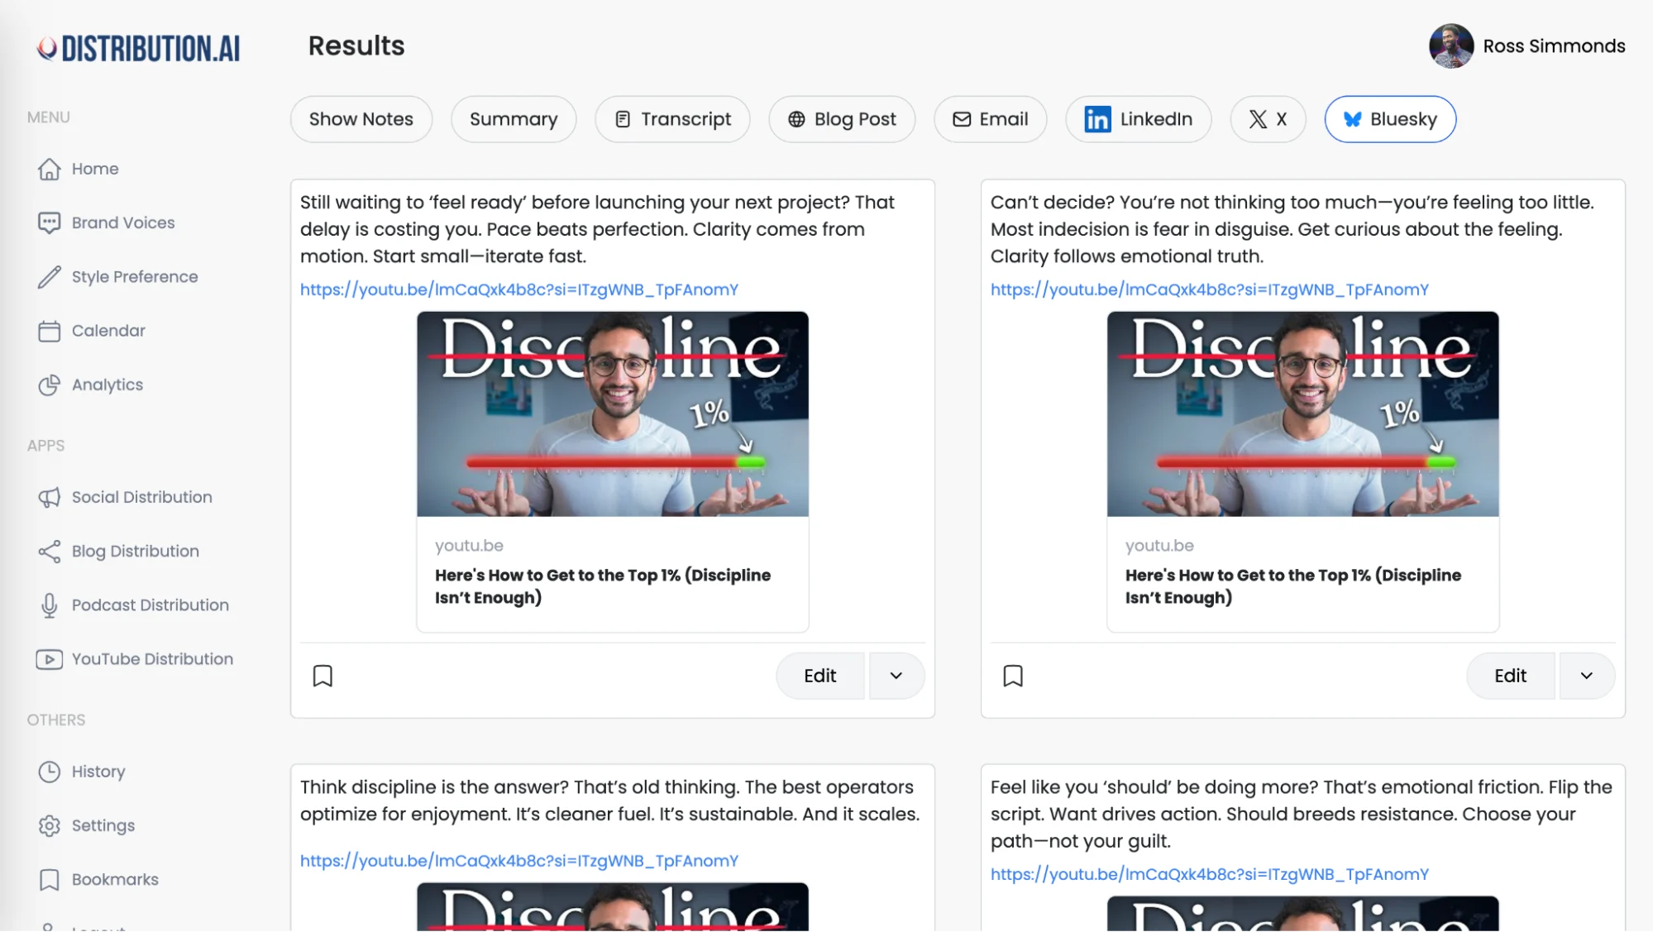Select the Bluesky tab
Screen dimensions: 1653x932
(x=1390, y=119)
